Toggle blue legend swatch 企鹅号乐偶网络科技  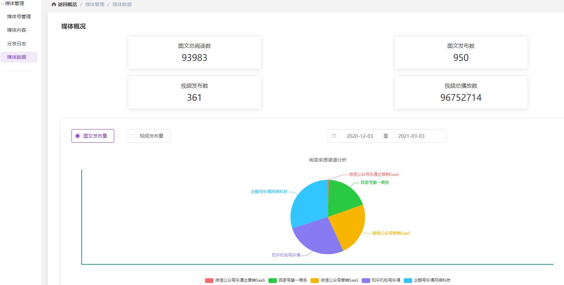(408, 280)
